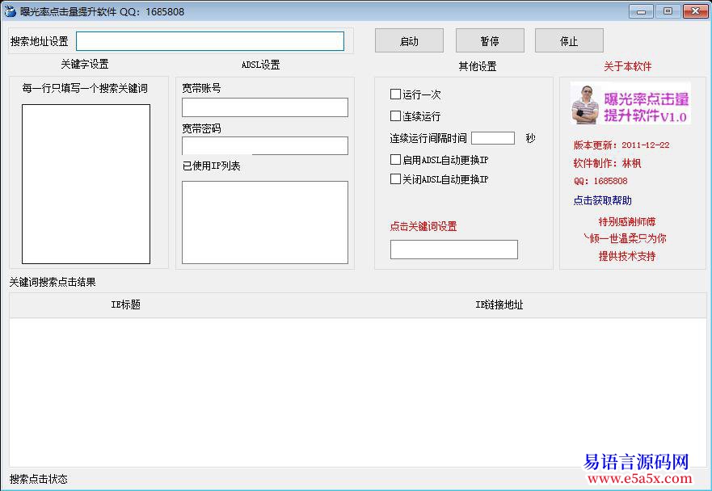Image resolution: width=712 pixels, height=491 pixels.
Task: Check 关闭ADSL自动更换IP option
Action: 394,178
